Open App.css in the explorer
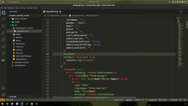The width and height of the screenshot is (188, 106). [24, 37]
